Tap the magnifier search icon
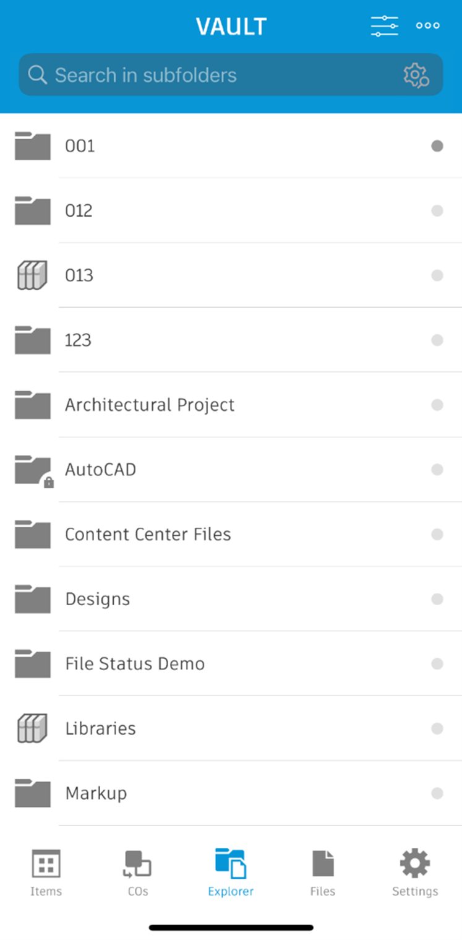Screen dimensions: 462x940 pyautogui.click(x=37, y=75)
